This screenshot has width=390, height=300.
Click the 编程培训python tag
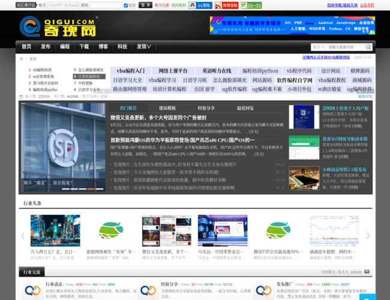pos(260,71)
